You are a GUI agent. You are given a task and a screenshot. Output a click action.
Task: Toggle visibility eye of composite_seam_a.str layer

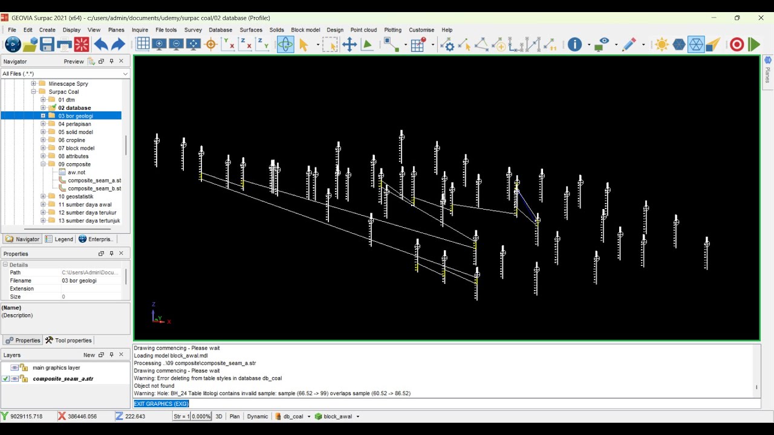(15, 379)
